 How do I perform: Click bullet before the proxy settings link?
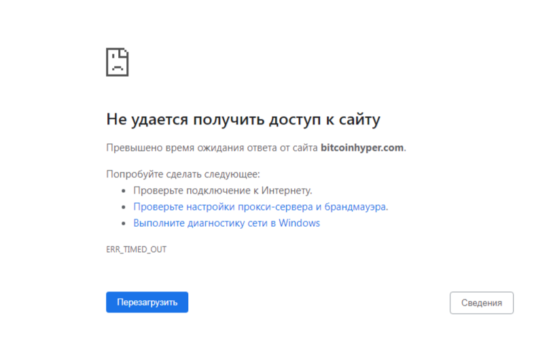(x=124, y=207)
